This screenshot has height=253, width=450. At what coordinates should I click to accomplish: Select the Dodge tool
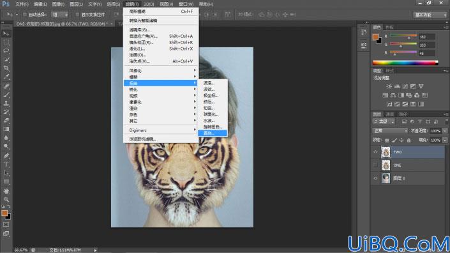6,146
